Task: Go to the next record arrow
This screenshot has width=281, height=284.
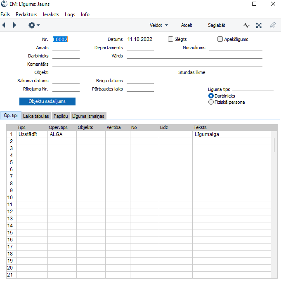Action: [x=14, y=25]
